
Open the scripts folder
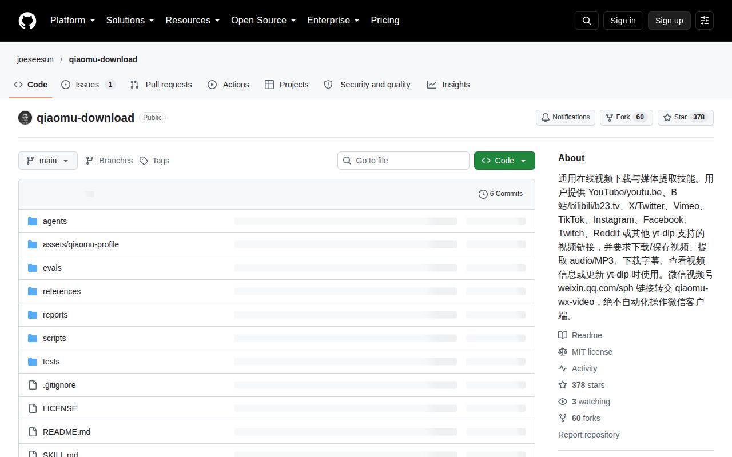[x=54, y=338]
